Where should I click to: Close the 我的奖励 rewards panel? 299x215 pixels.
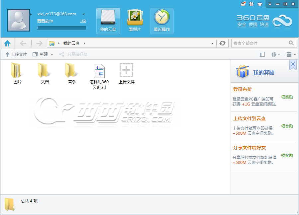pyautogui.click(x=293, y=64)
